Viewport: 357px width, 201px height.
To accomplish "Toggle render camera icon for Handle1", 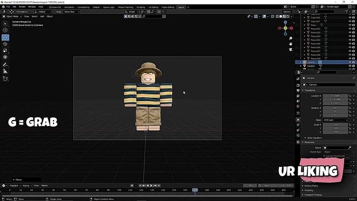I will tap(354, 66).
